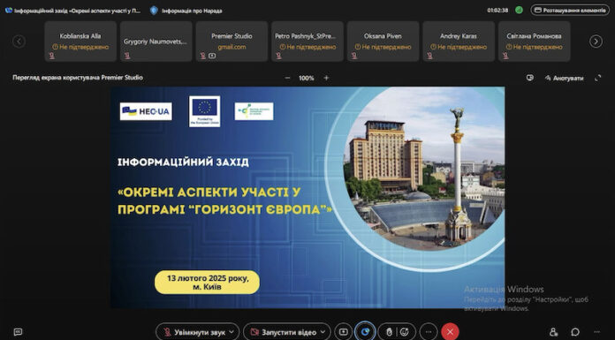
Task: Zoom out shared screen with minus icon
Action: coord(287,78)
